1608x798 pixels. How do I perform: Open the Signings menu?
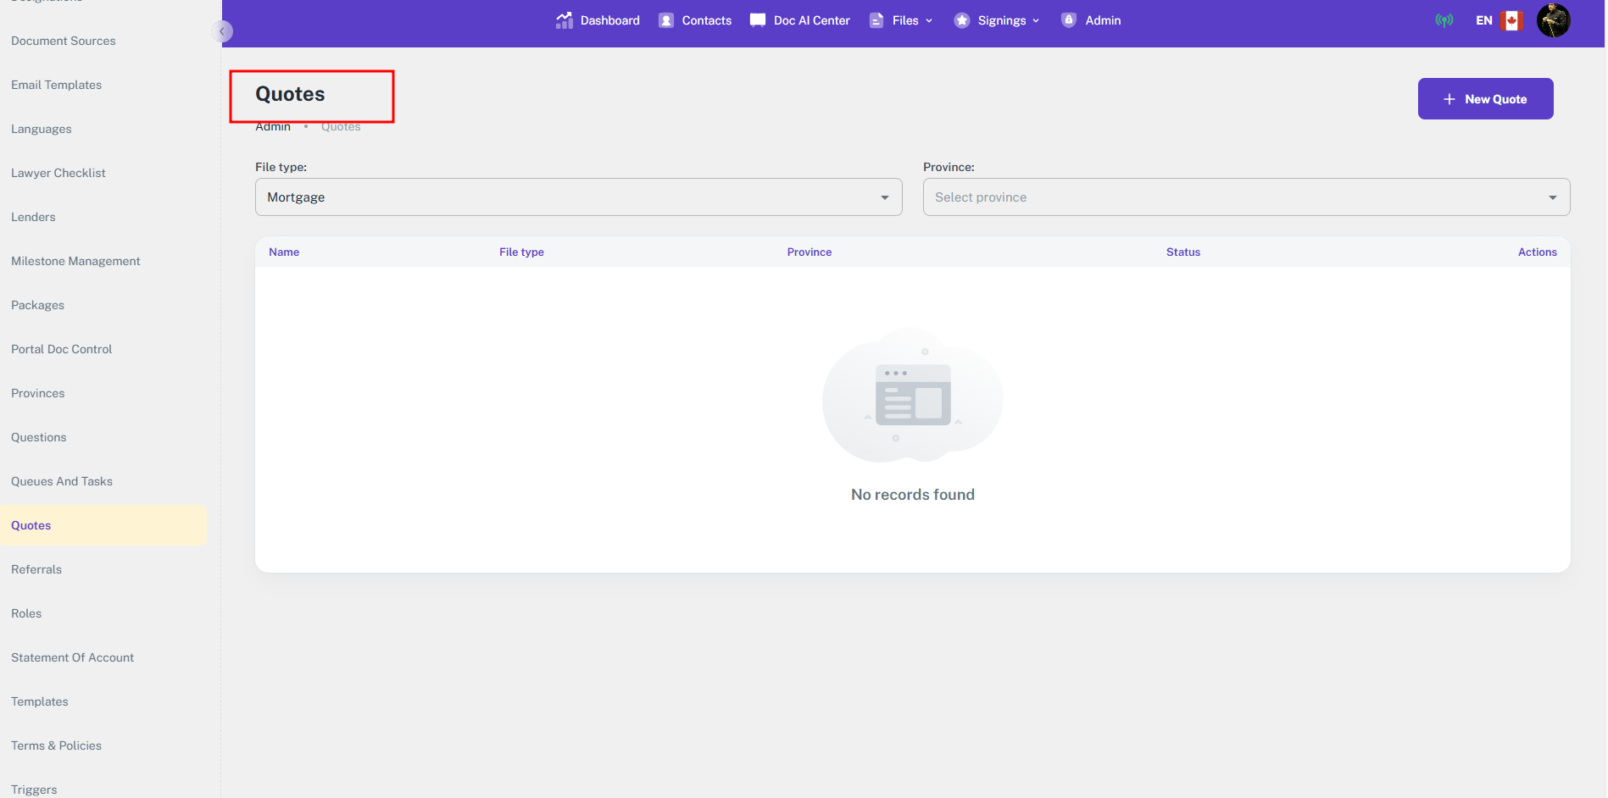coord(997,20)
